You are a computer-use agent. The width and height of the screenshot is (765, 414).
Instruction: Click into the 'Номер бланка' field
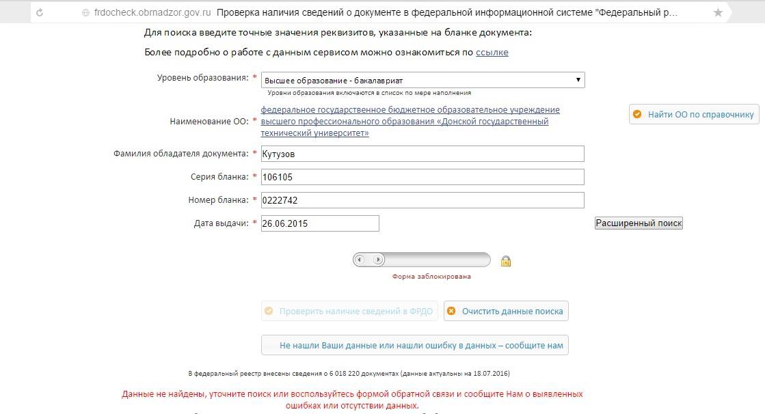pyautogui.click(x=422, y=200)
